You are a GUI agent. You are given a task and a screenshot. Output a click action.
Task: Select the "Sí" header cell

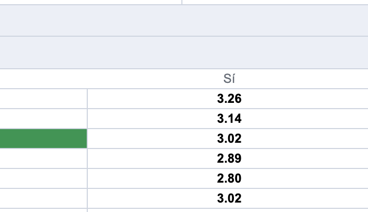[229, 79]
